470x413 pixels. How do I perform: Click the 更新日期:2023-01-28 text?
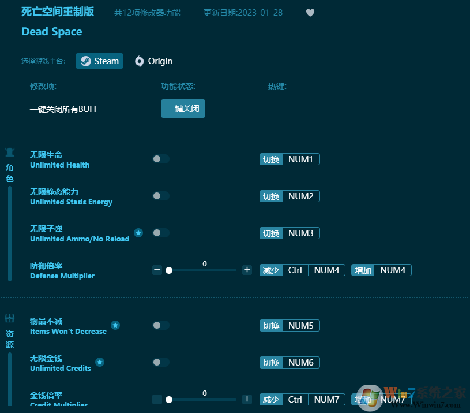point(243,13)
